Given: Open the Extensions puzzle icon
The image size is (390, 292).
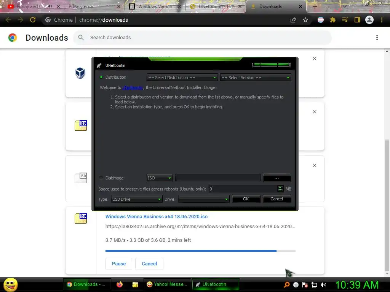Looking at the screenshot, I should click(x=333, y=20).
